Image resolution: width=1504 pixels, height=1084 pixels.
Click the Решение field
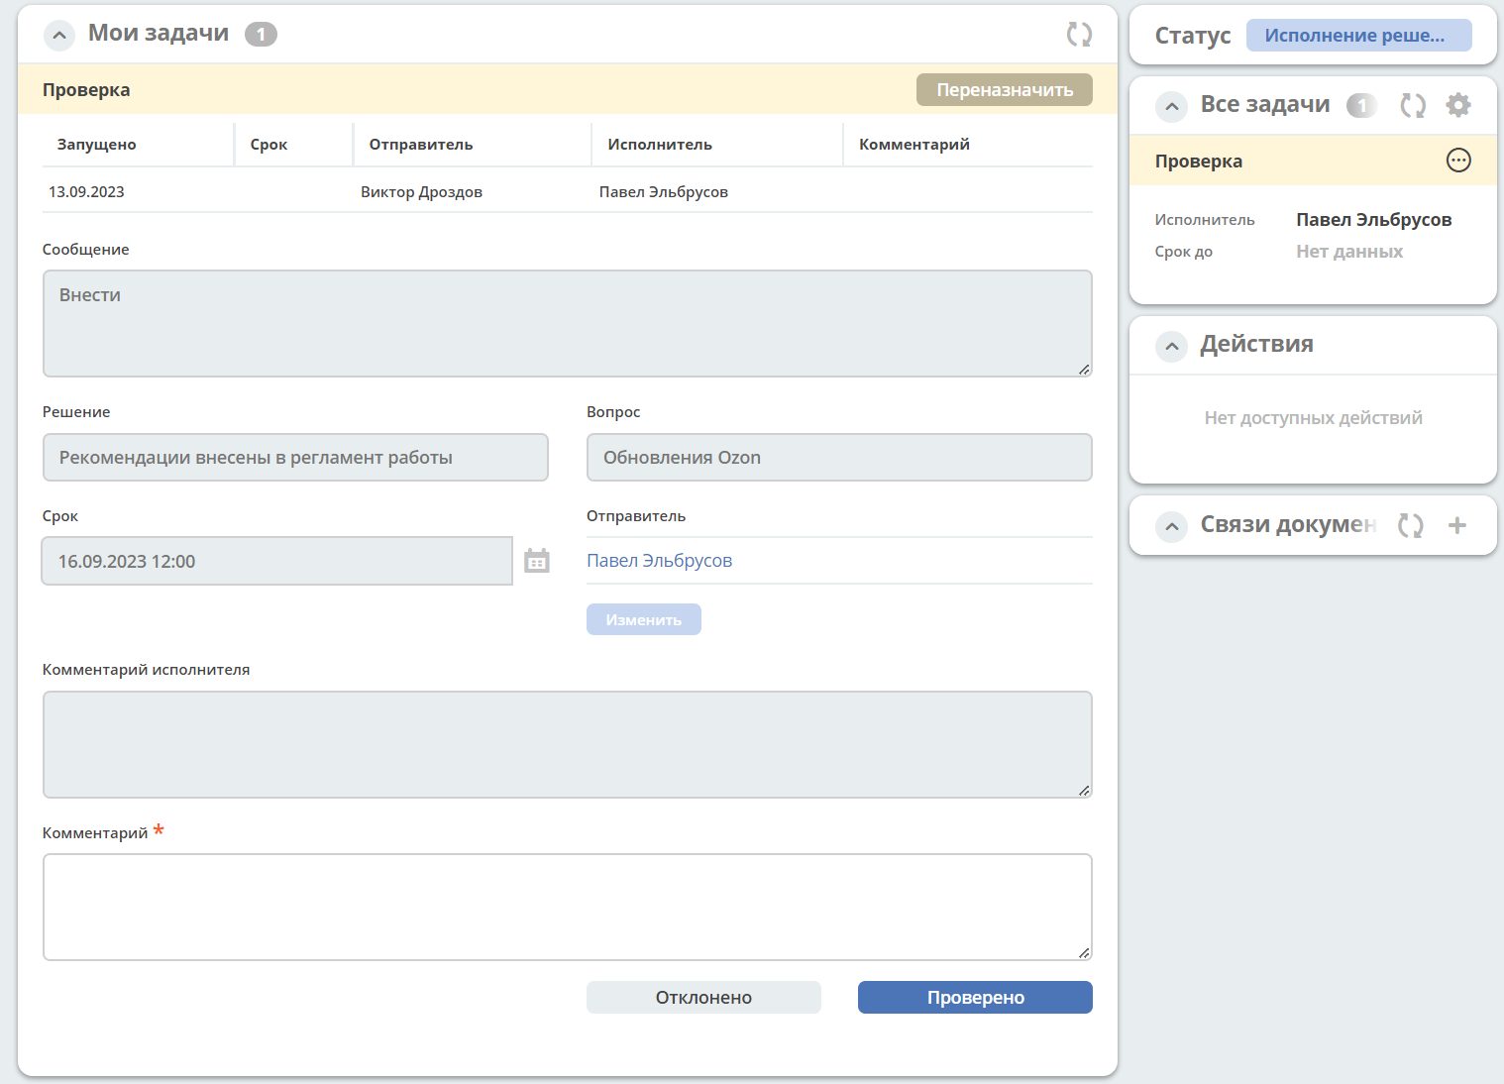[295, 457]
